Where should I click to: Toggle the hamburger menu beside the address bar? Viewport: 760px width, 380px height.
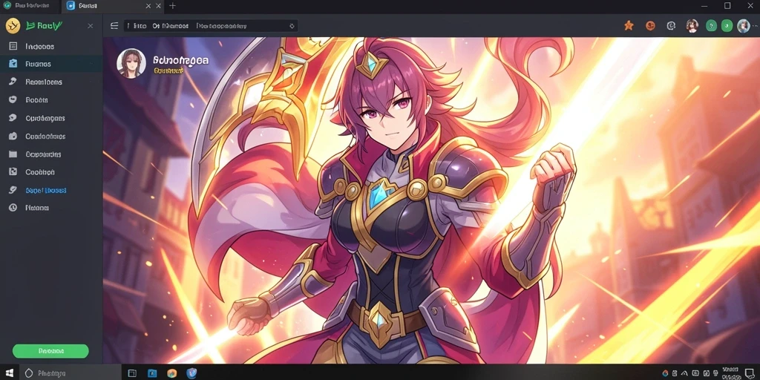tap(114, 26)
